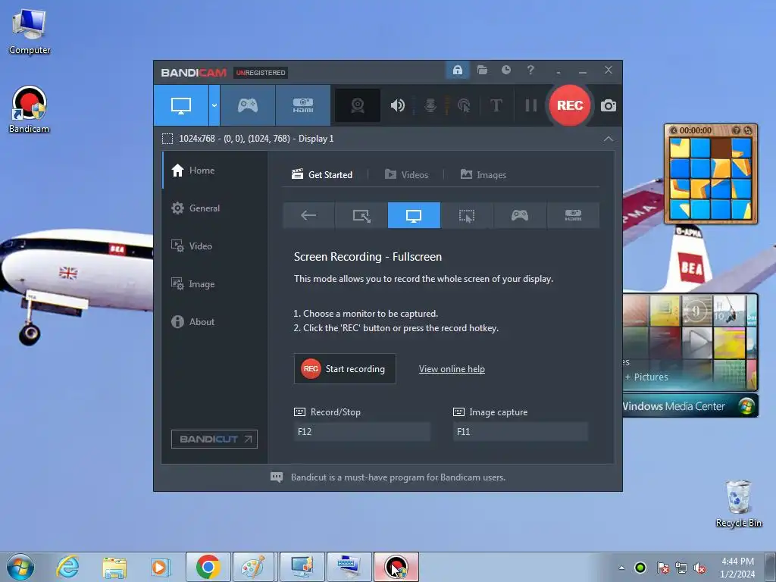Image resolution: width=776 pixels, height=582 pixels.
Task: Open Video settings in sidebar
Action: point(214,246)
